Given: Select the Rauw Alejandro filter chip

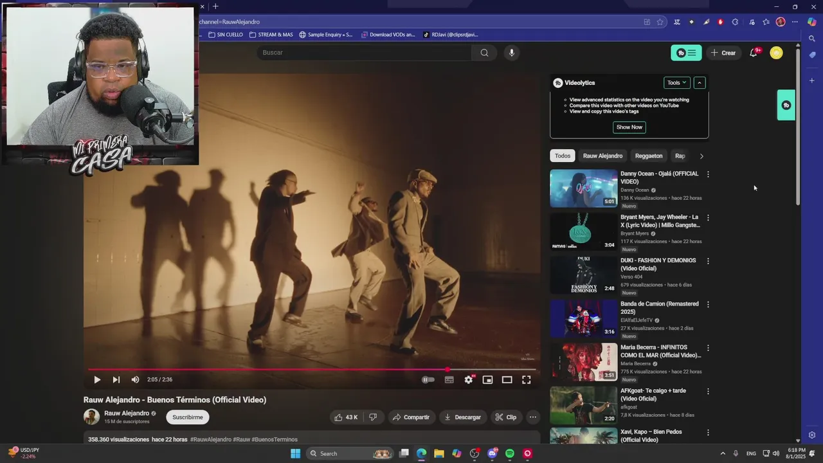Looking at the screenshot, I should click(x=602, y=156).
